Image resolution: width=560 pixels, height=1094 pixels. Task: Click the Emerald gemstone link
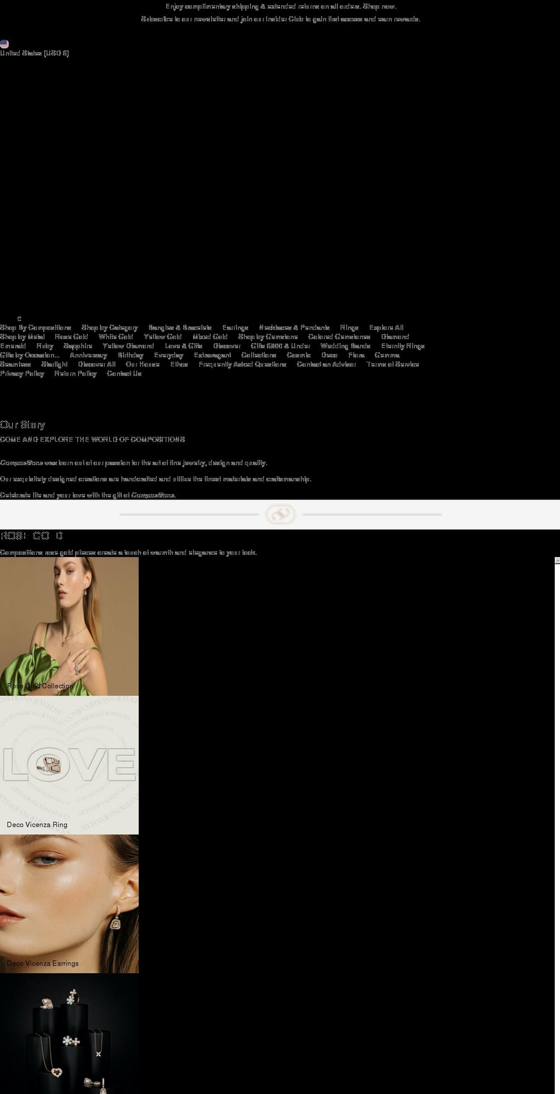[13, 346]
